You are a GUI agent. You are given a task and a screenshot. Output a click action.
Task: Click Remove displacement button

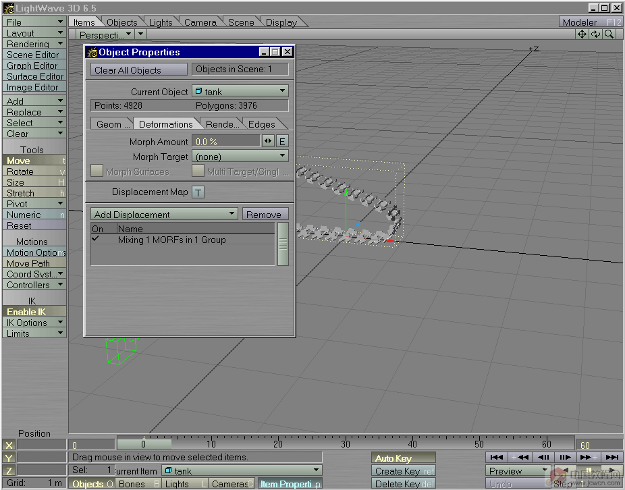(265, 214)
